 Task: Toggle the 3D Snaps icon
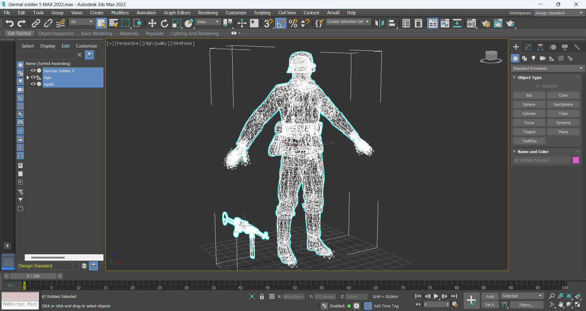pos(268,23)
